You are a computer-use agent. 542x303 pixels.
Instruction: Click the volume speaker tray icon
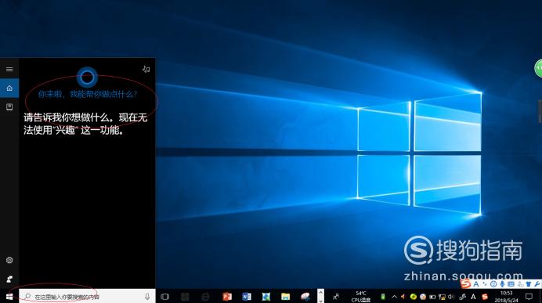point(451,297)
